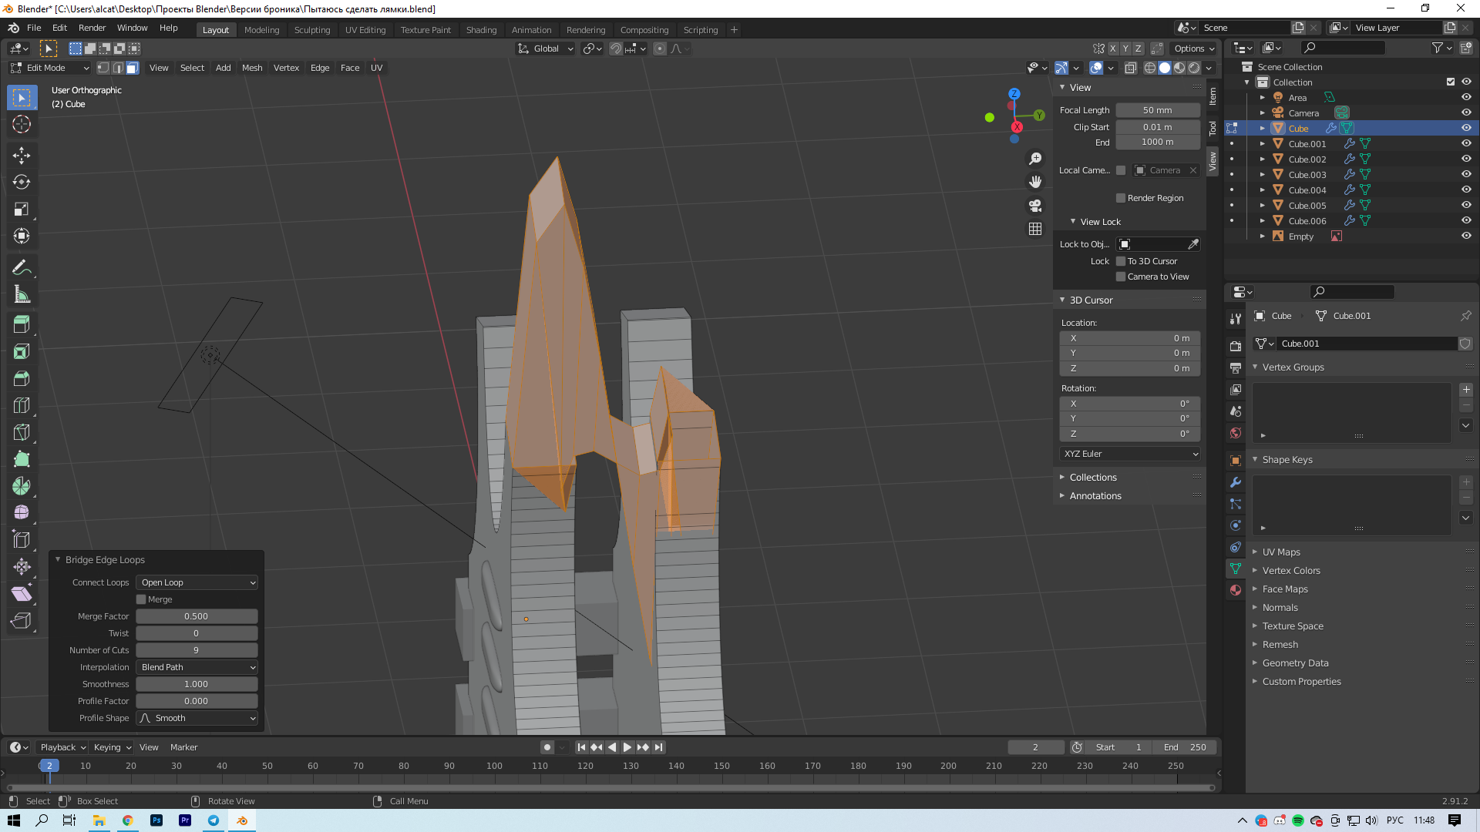Screen dimensions: 1480x832
Task: Jump to the end frame
Action: (x=658, y=747)
